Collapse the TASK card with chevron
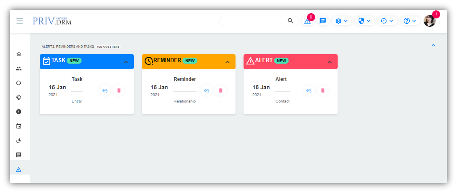The width and height of the screenshot is (457, 193). click(126, 62)
